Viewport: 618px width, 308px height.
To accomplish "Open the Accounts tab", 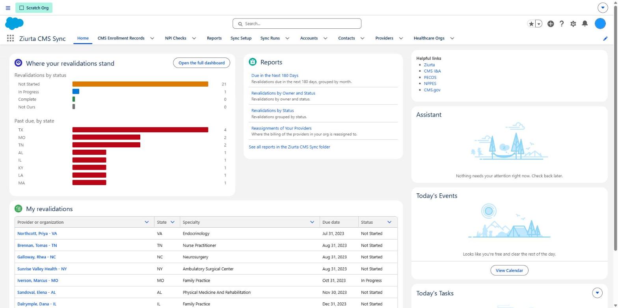I will point(309,38).
